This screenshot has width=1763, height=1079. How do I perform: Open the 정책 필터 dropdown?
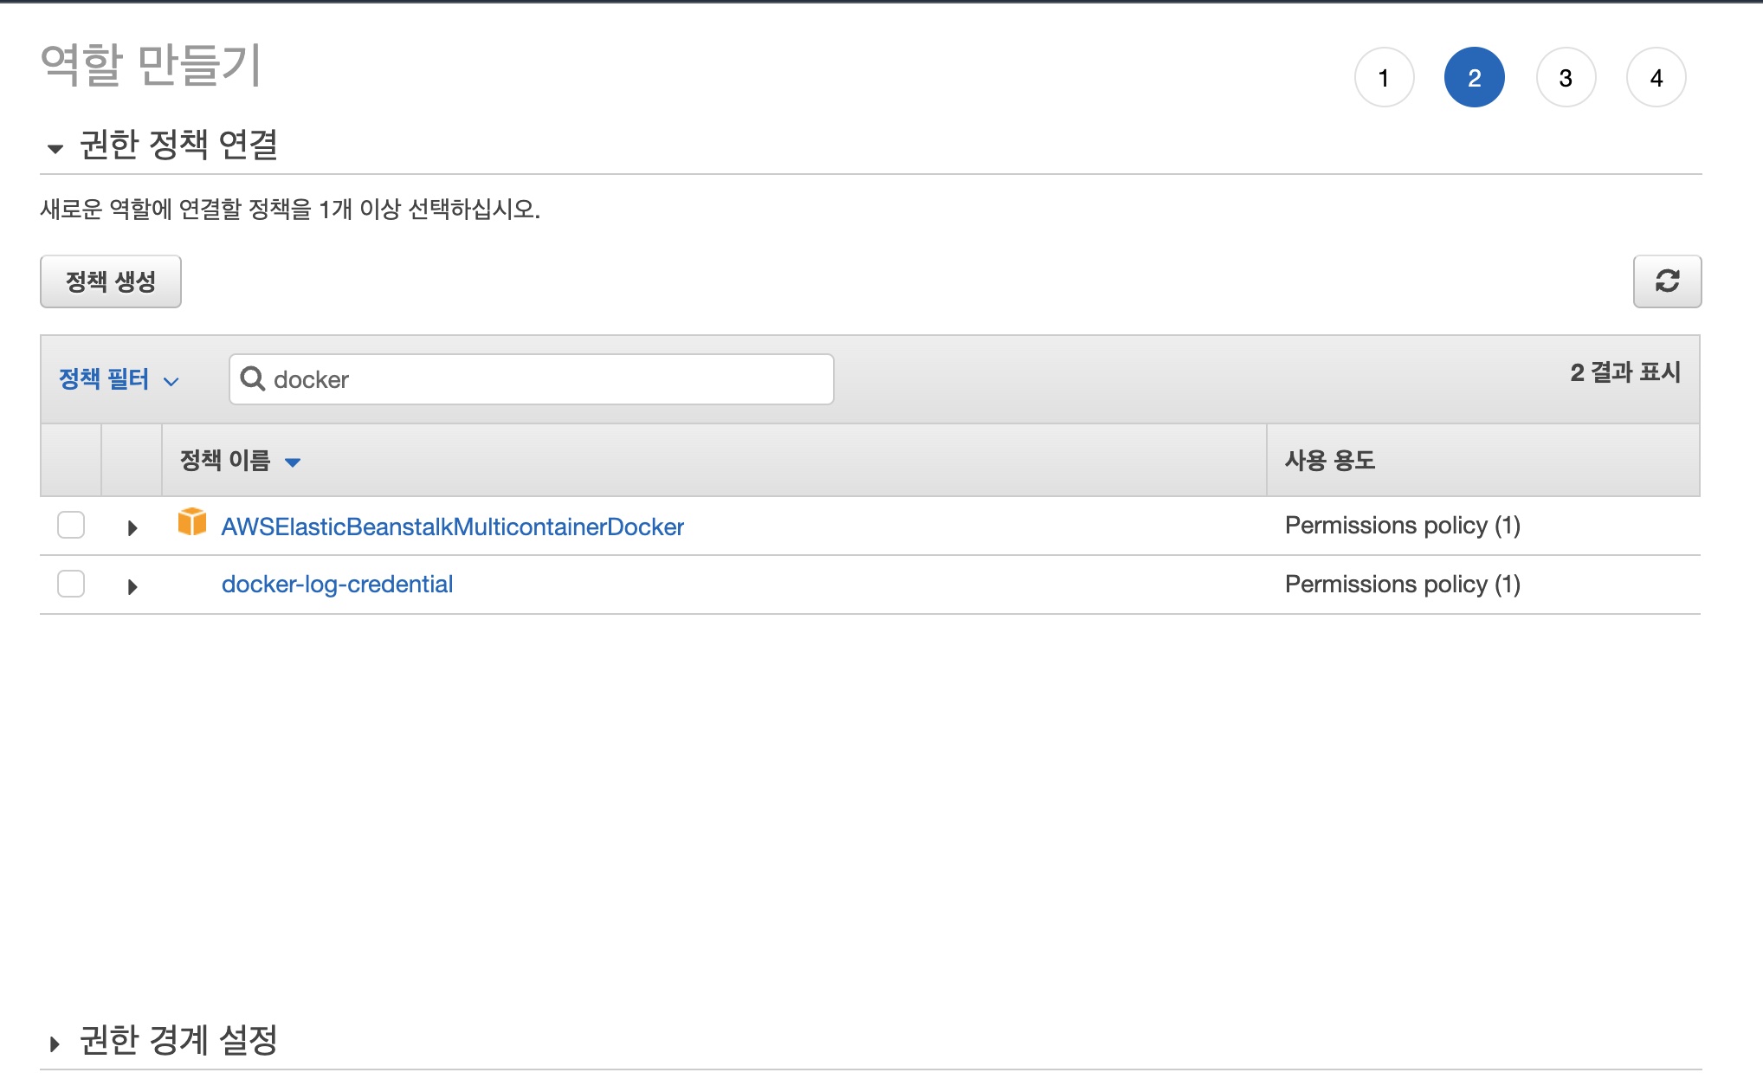click(118, 379)
